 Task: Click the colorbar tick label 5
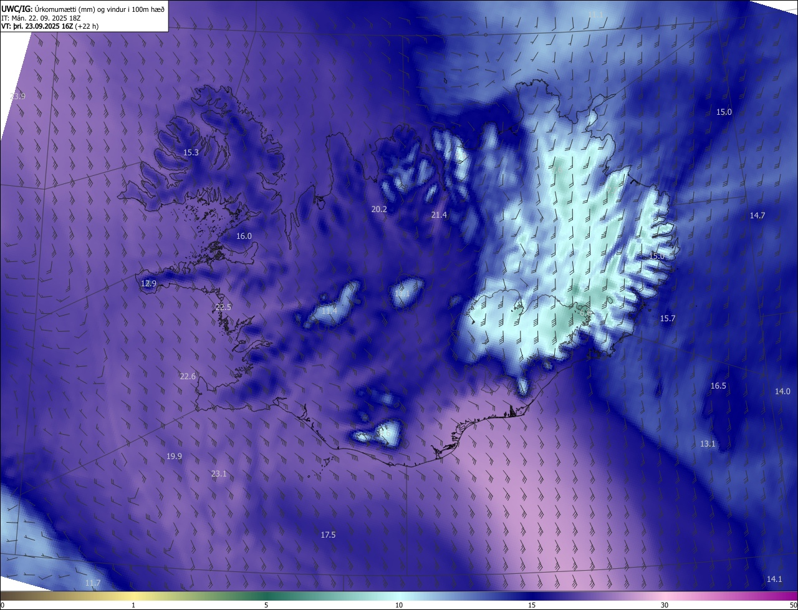click(266, 606)
